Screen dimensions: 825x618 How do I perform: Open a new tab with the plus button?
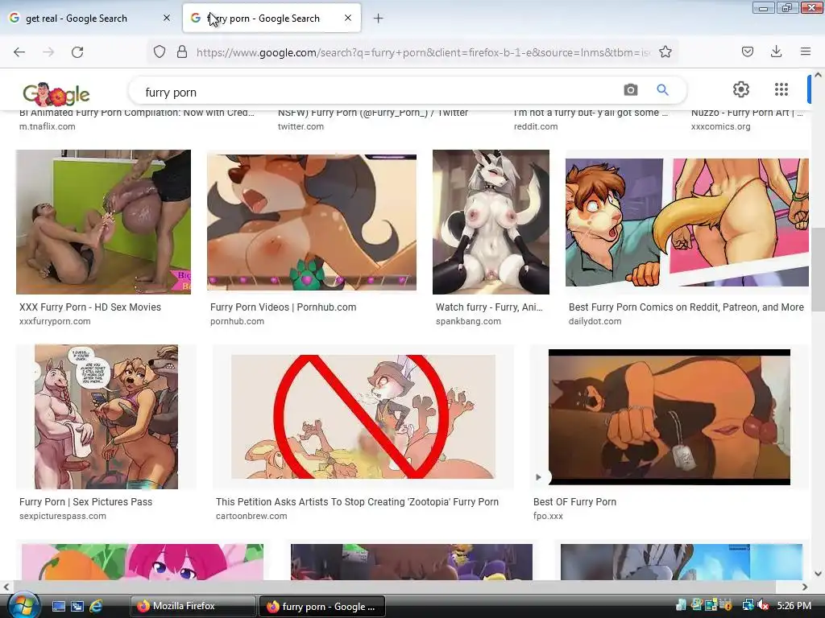coord(379,19)
